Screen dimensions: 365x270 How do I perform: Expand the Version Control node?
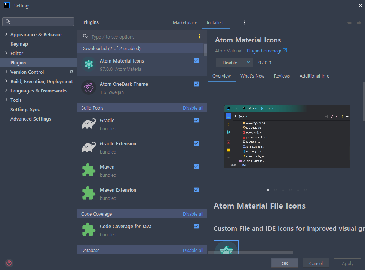coord(6,72)
